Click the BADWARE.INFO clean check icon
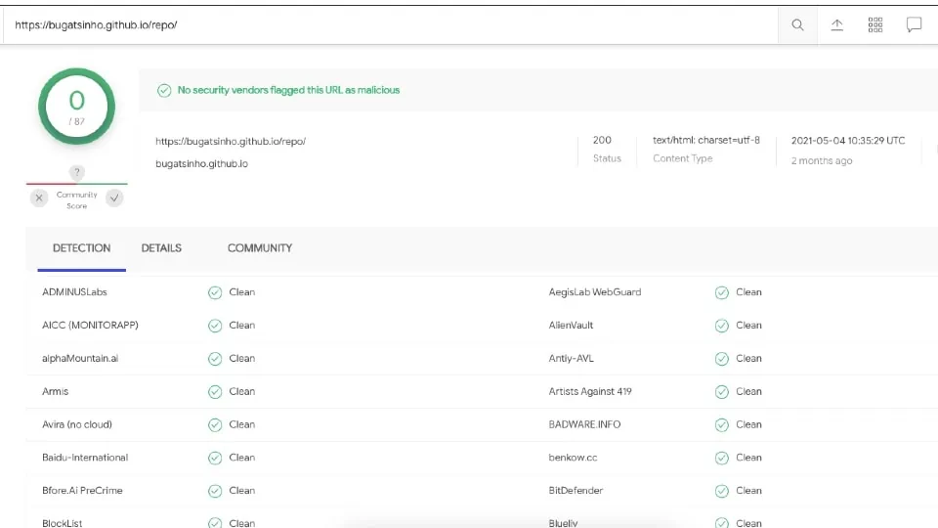 (721, 424)
